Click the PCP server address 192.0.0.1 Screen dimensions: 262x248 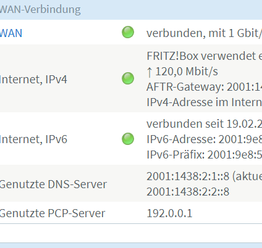169,213
